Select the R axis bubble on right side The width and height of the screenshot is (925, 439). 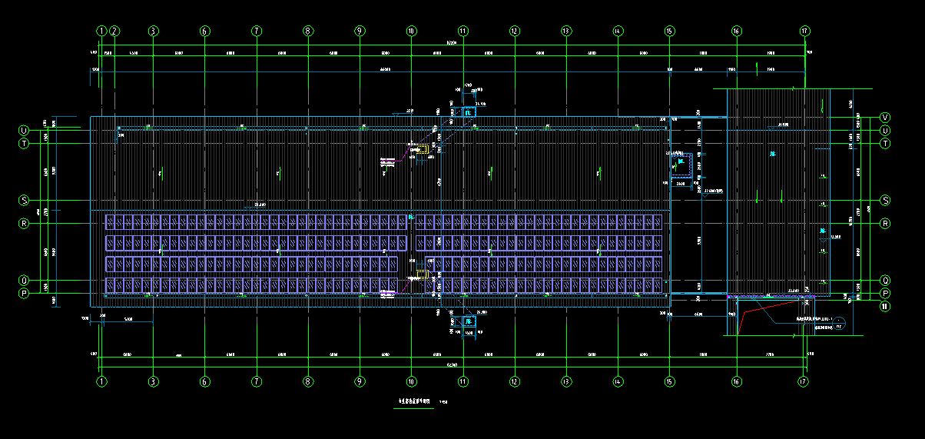885,224
